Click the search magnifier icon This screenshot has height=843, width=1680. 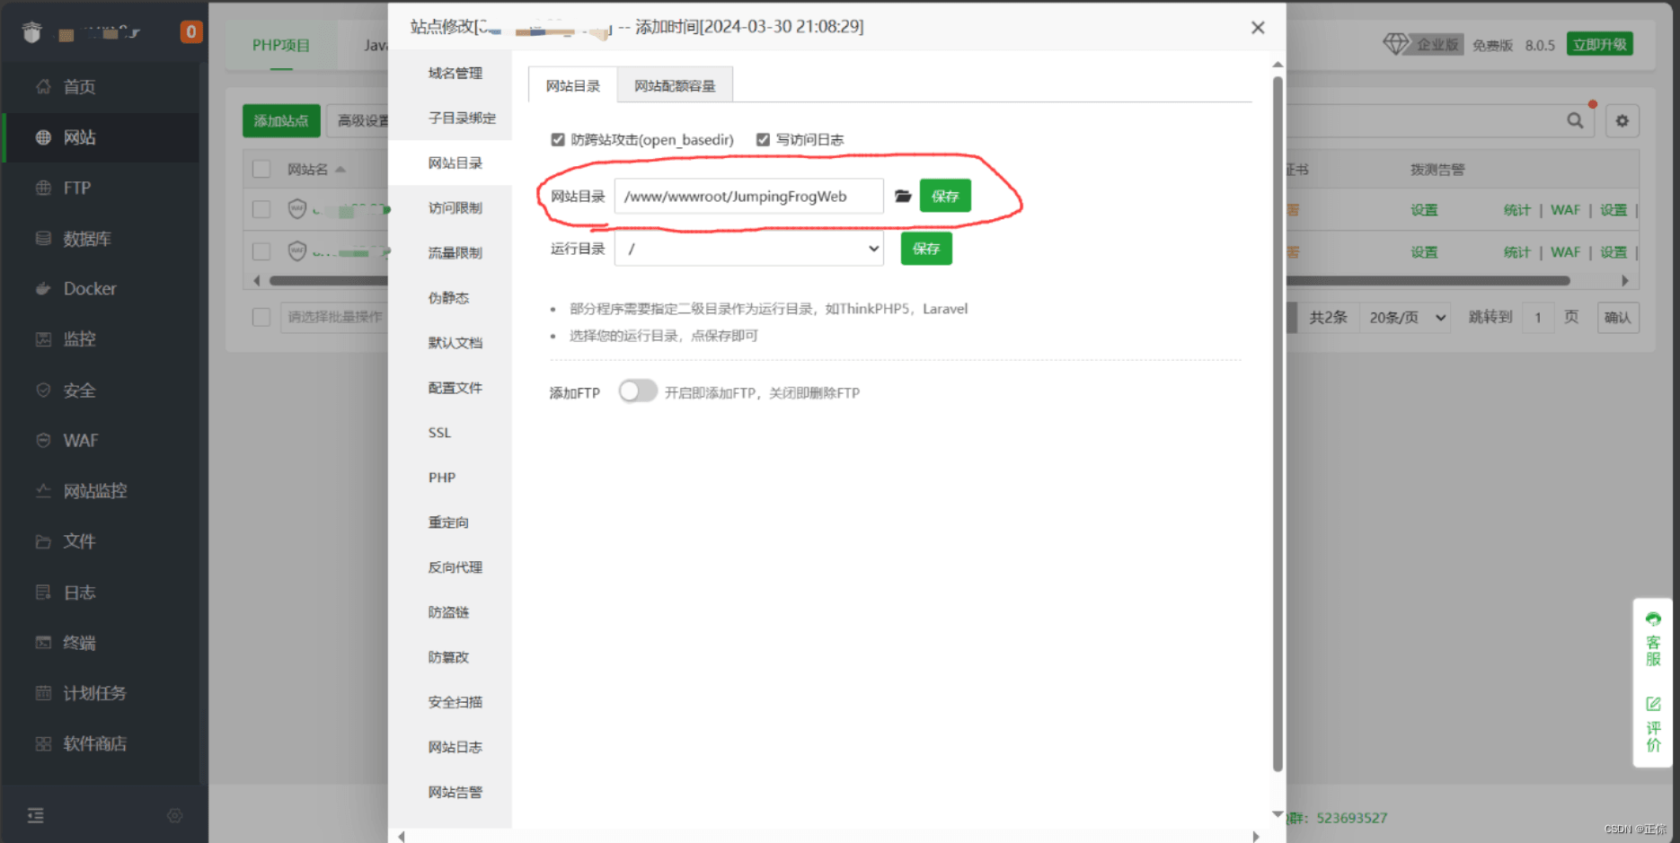pyautogui.click(x=1575, y=120)
